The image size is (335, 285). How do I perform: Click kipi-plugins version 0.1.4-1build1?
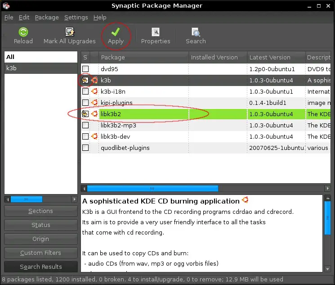pyautogui.click(x=268, y=103)
